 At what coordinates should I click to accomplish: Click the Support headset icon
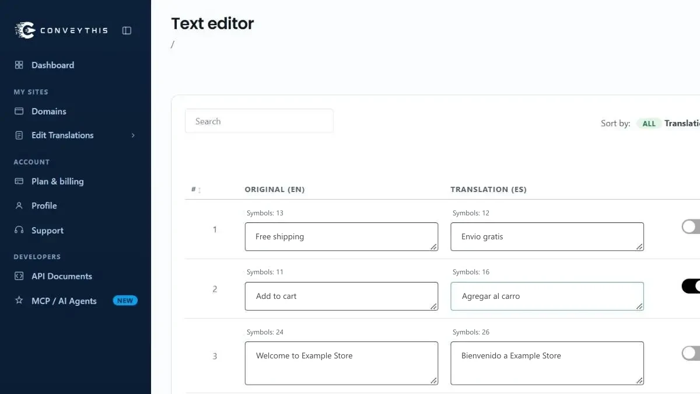coord(19,230)
